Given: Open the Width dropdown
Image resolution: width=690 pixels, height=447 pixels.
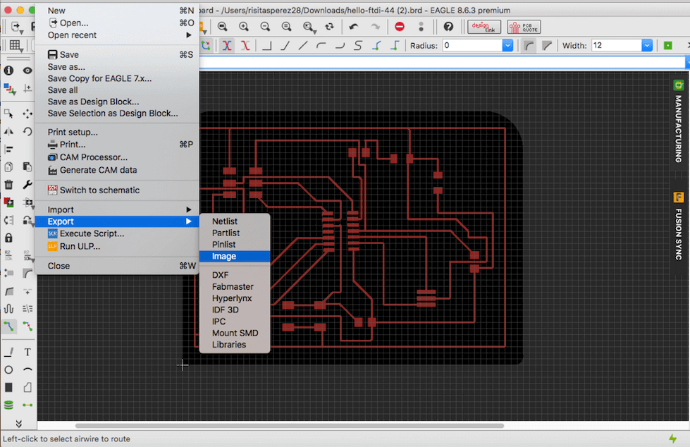Looking at the screenshot, I should point(646,46).
